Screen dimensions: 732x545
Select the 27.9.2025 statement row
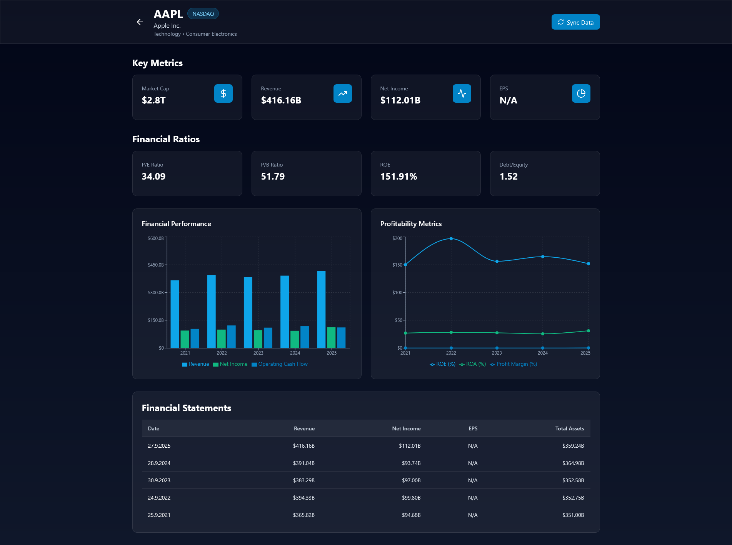pos(366,446)
